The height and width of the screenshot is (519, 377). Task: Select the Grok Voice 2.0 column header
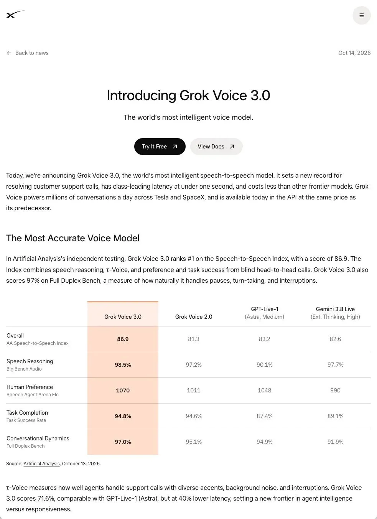(194, 317)
